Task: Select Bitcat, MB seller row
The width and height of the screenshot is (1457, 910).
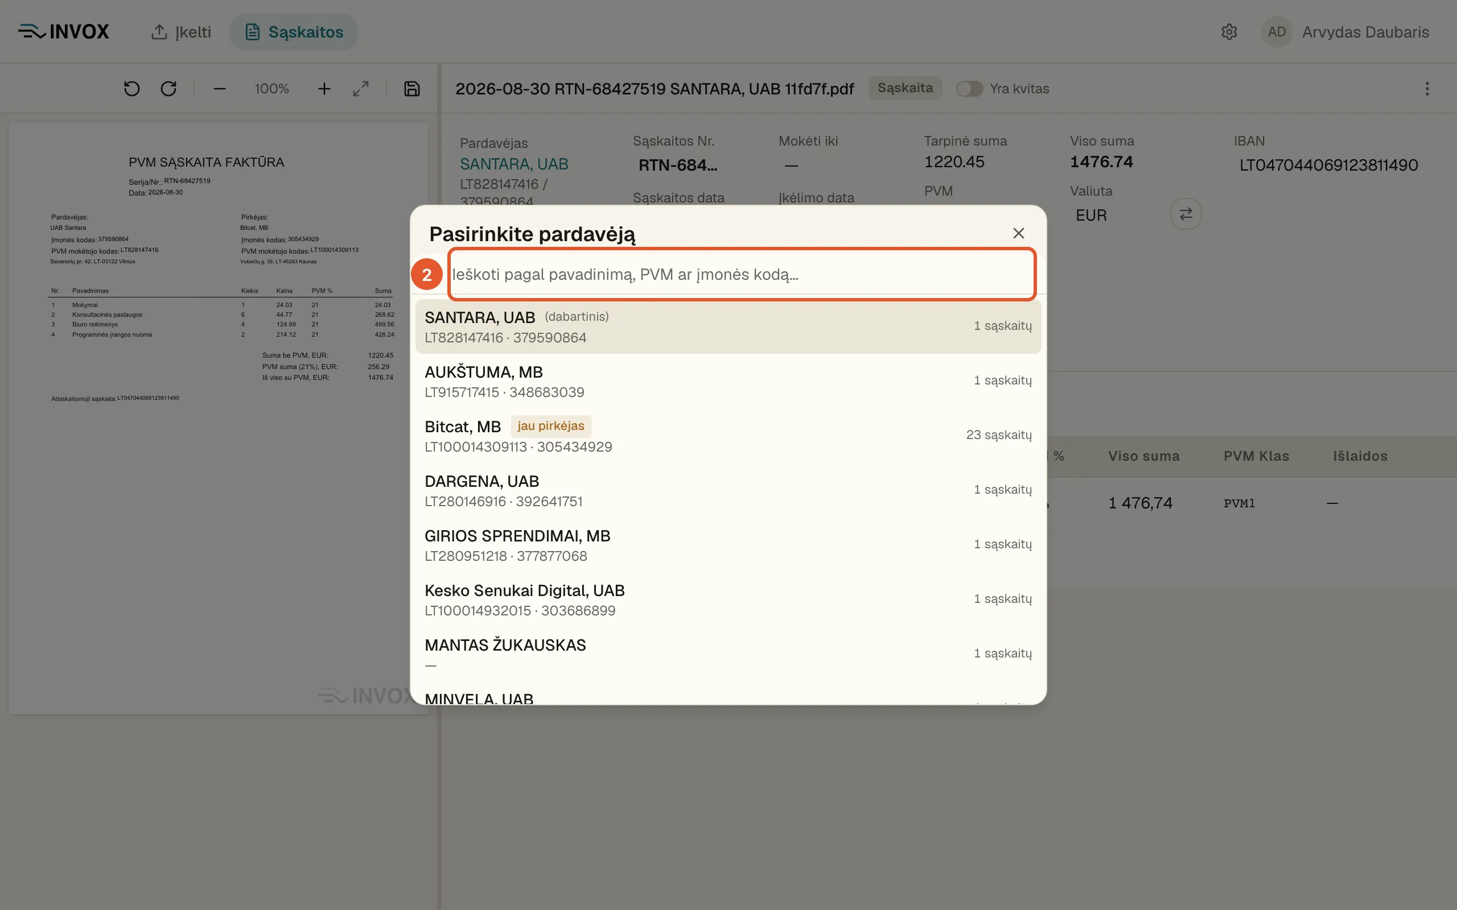Action: coord(728,436)
